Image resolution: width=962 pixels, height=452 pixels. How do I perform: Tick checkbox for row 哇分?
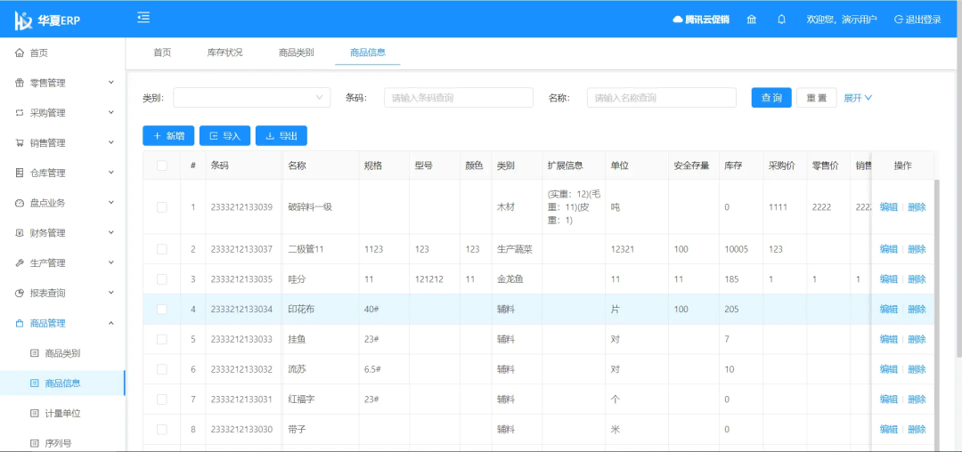pyautogui.click(x=162, y=279)
